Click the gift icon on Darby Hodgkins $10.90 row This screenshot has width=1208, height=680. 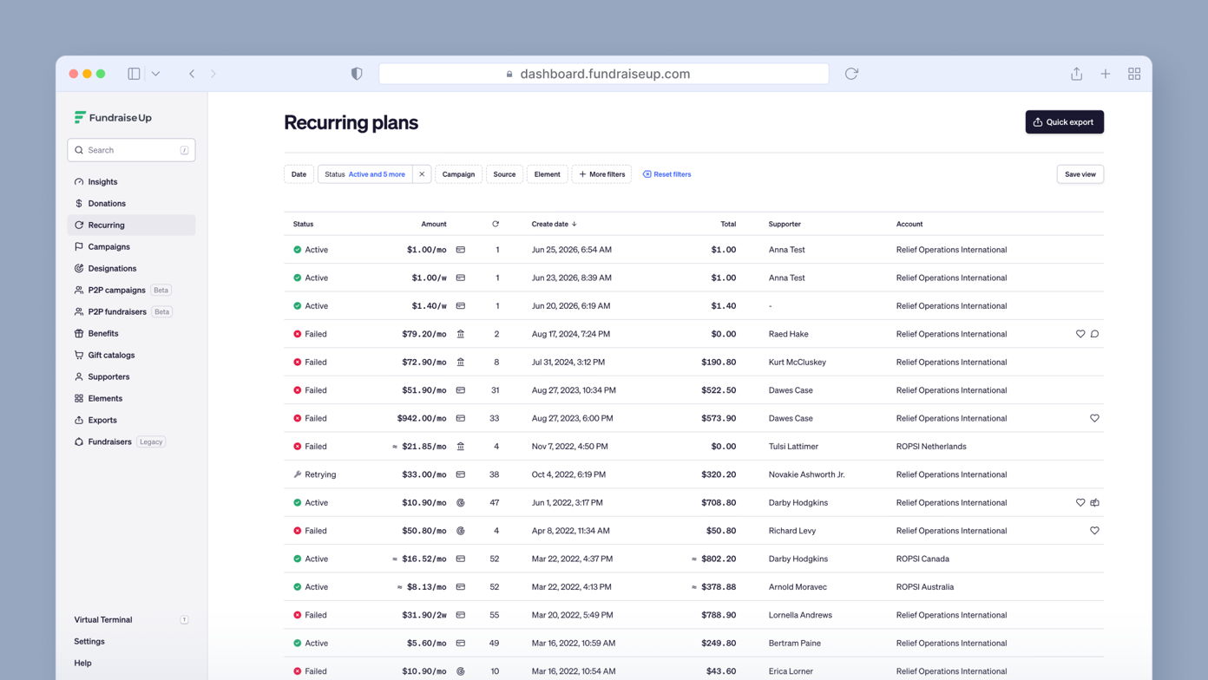(1094, 502)
